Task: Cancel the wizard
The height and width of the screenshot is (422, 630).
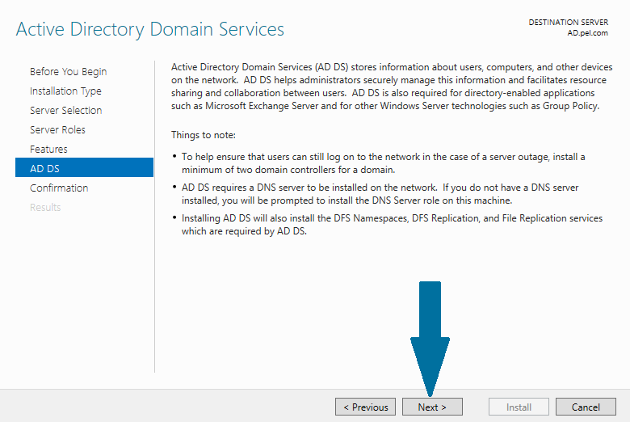Action: point(586,407)
